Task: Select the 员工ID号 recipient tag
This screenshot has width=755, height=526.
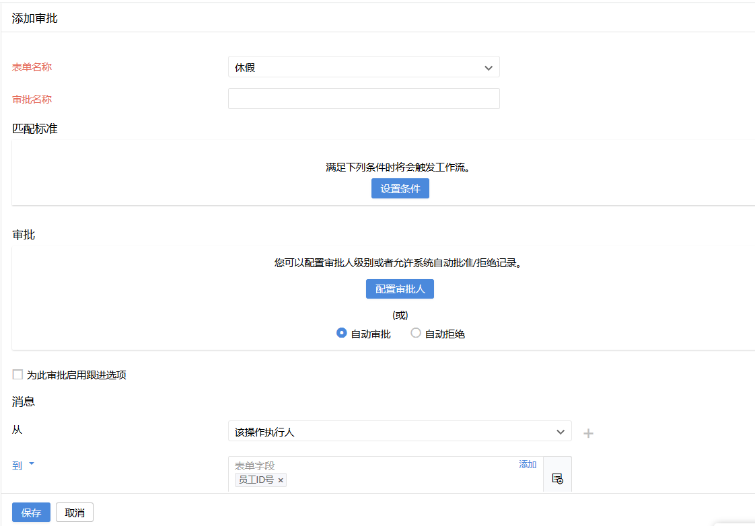Action: [x=256, y=480]
